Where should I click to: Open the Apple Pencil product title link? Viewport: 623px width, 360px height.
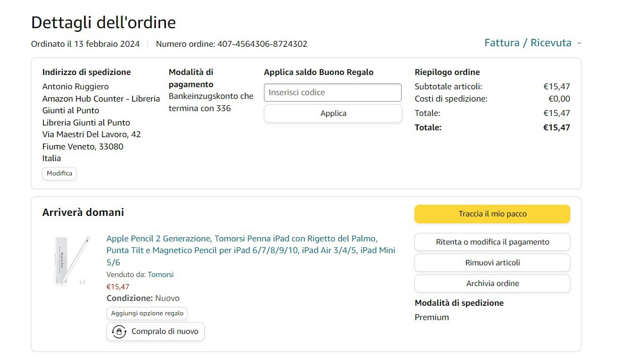tap(251, 250)
